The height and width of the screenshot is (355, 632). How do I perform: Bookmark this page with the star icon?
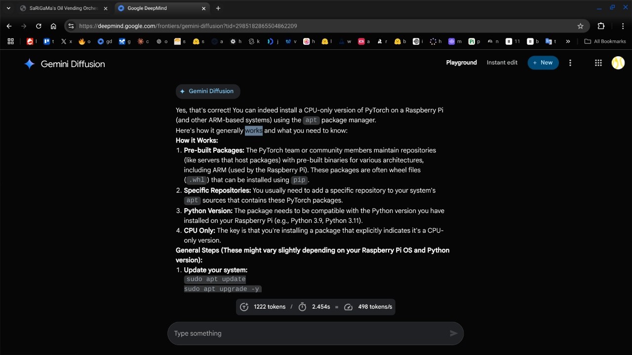[x=580, y=26]
